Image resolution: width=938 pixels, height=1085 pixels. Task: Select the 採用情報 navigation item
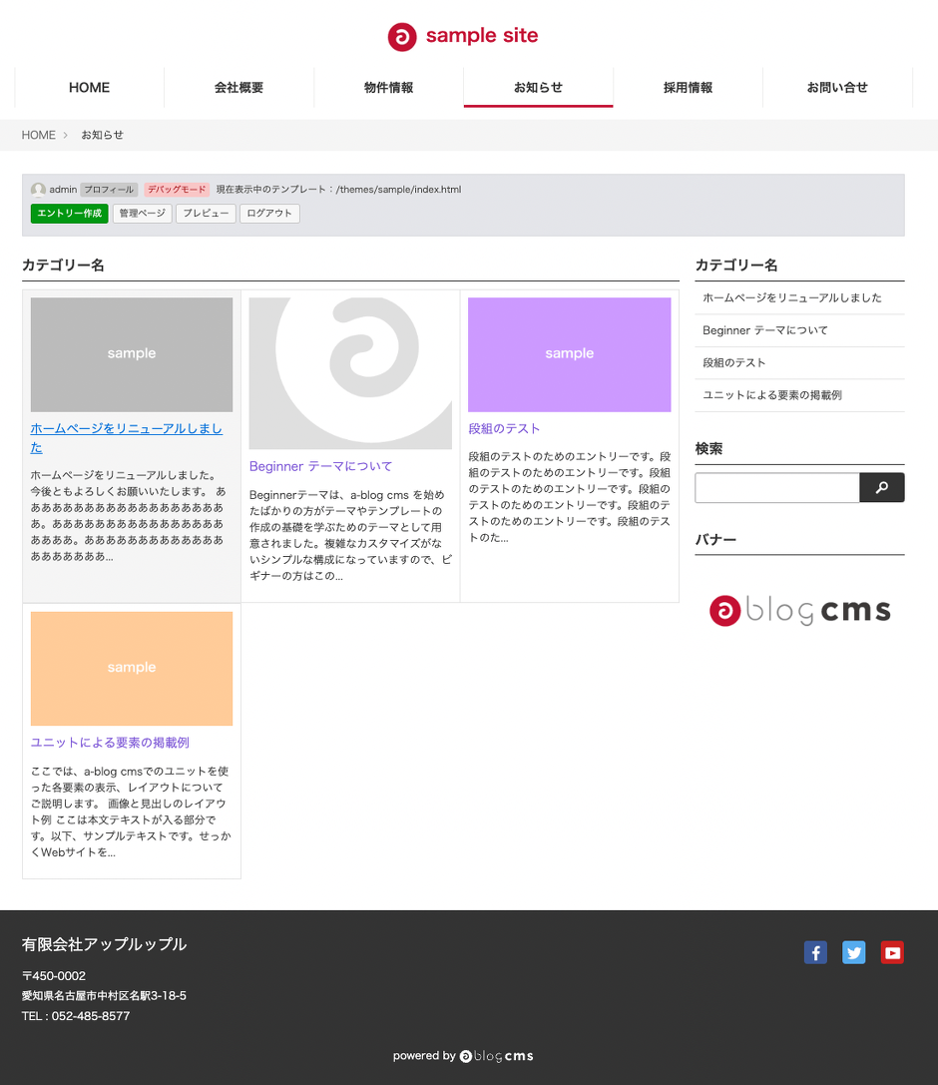[689, 88]
